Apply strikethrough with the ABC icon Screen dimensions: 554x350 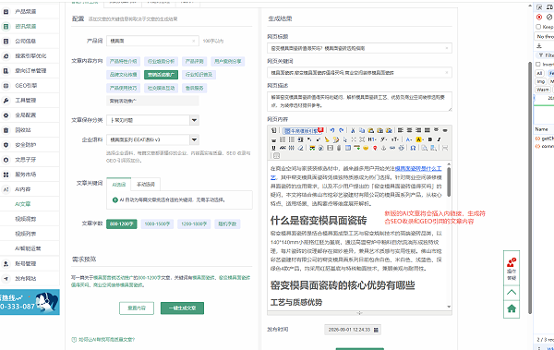[283, 148]
